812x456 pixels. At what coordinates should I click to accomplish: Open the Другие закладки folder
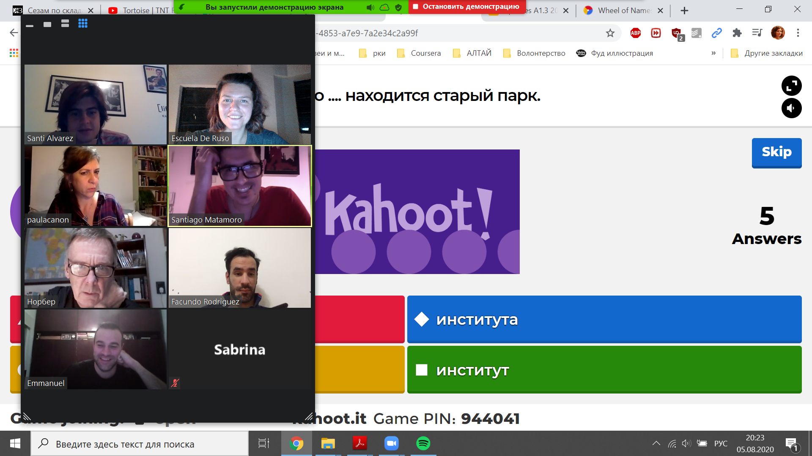point(766,53)
